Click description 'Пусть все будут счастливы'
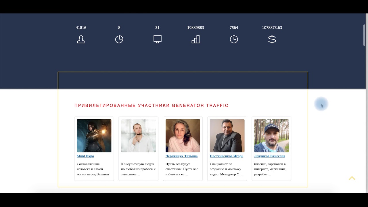This screenshot has width=368, height=207. [182, 169]
